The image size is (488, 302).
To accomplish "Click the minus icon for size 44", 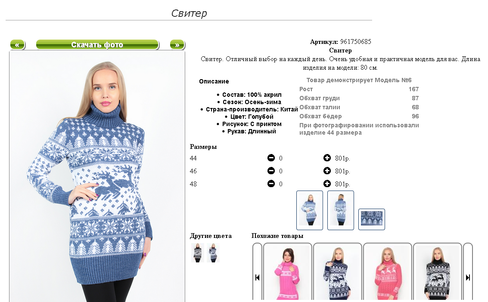I will click(x=271, y=158).
